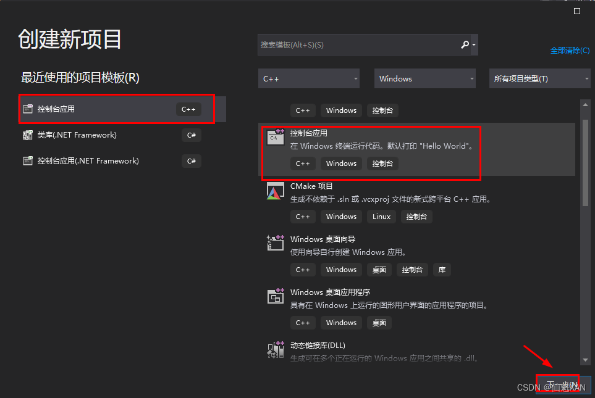Click the Windows desktop wizard icon
595x398 pixels.
point(276,243)
